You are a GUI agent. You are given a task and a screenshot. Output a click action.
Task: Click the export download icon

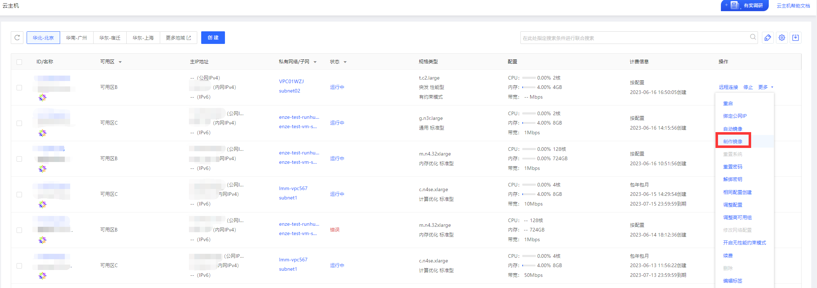(795, 37)
